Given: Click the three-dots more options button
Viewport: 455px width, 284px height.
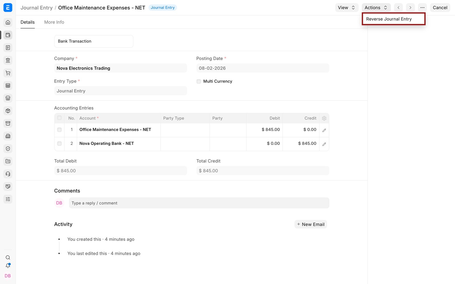Looking at the screenshot, I should click(422, 8).
